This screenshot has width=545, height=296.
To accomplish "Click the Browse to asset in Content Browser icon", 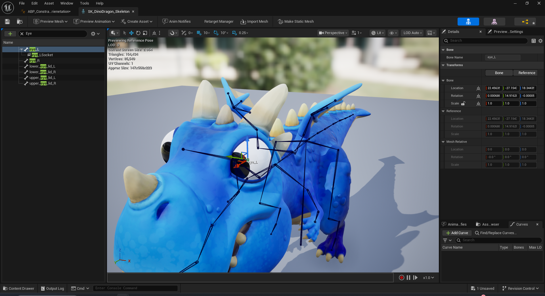I will [x=20, y=22].
